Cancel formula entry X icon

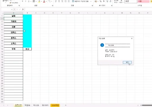[x=17, y=10]
